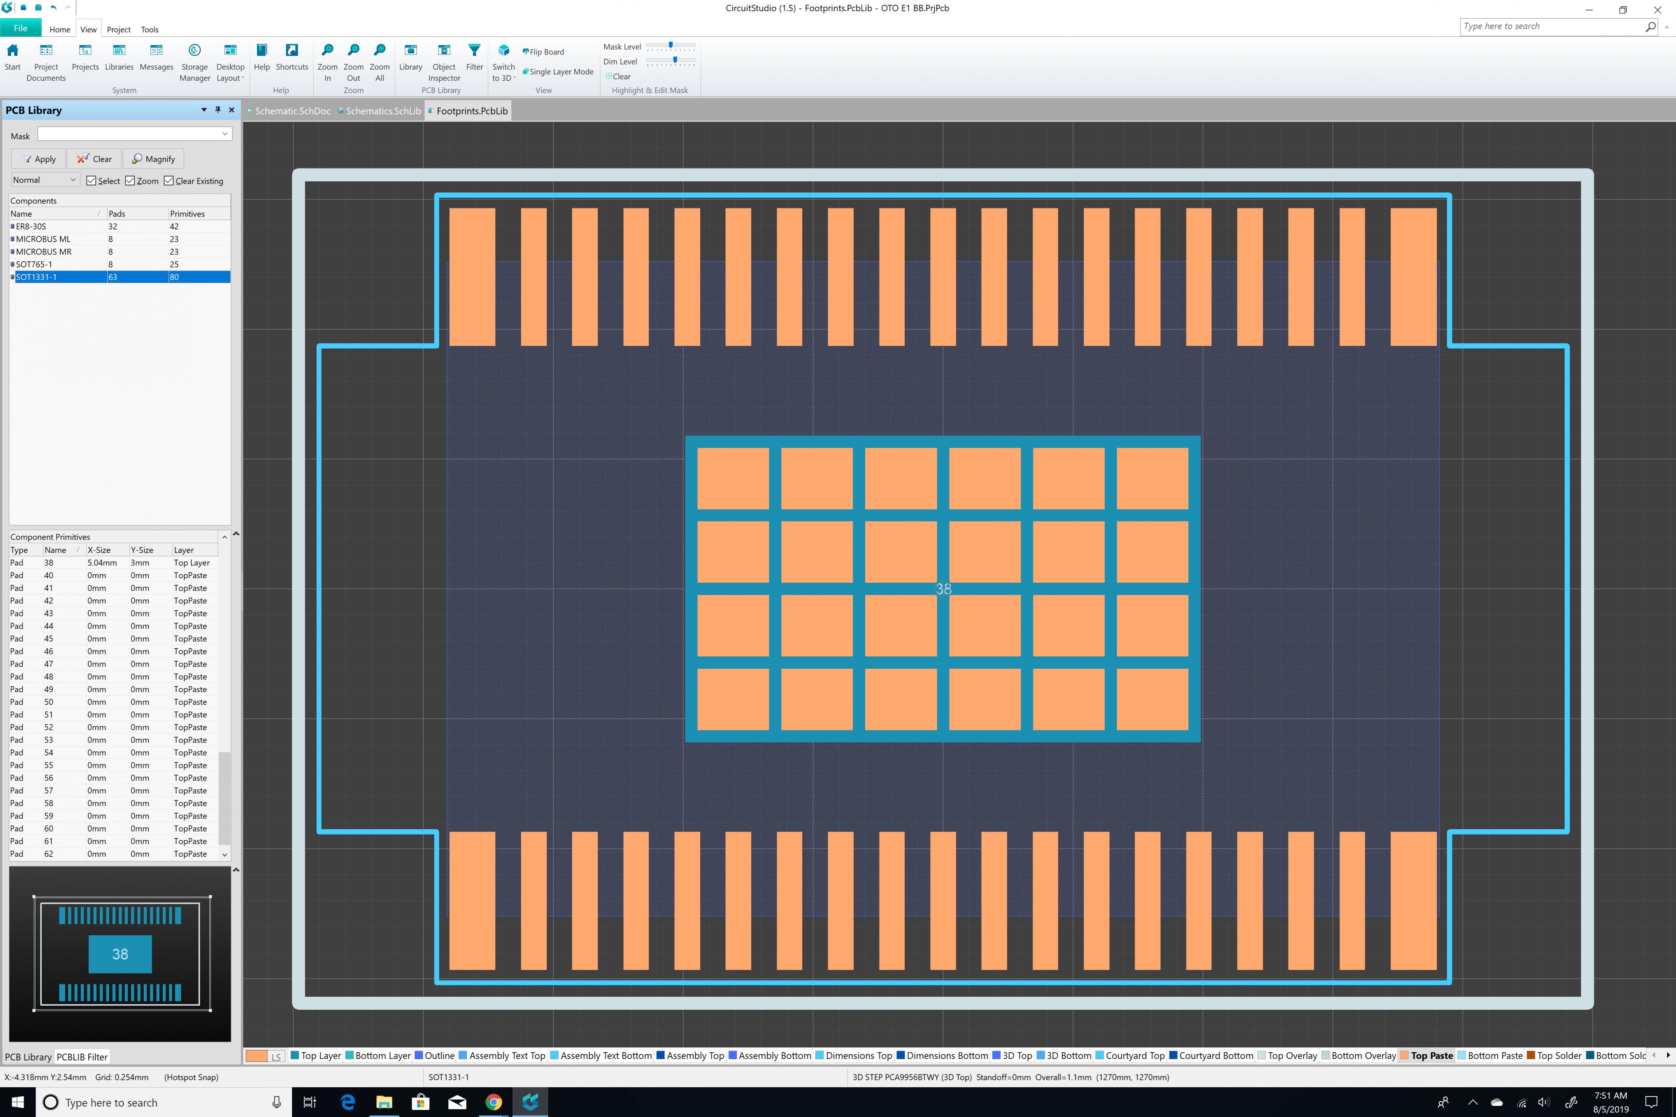Select the SOT765-1 component

tap(120, 264)
